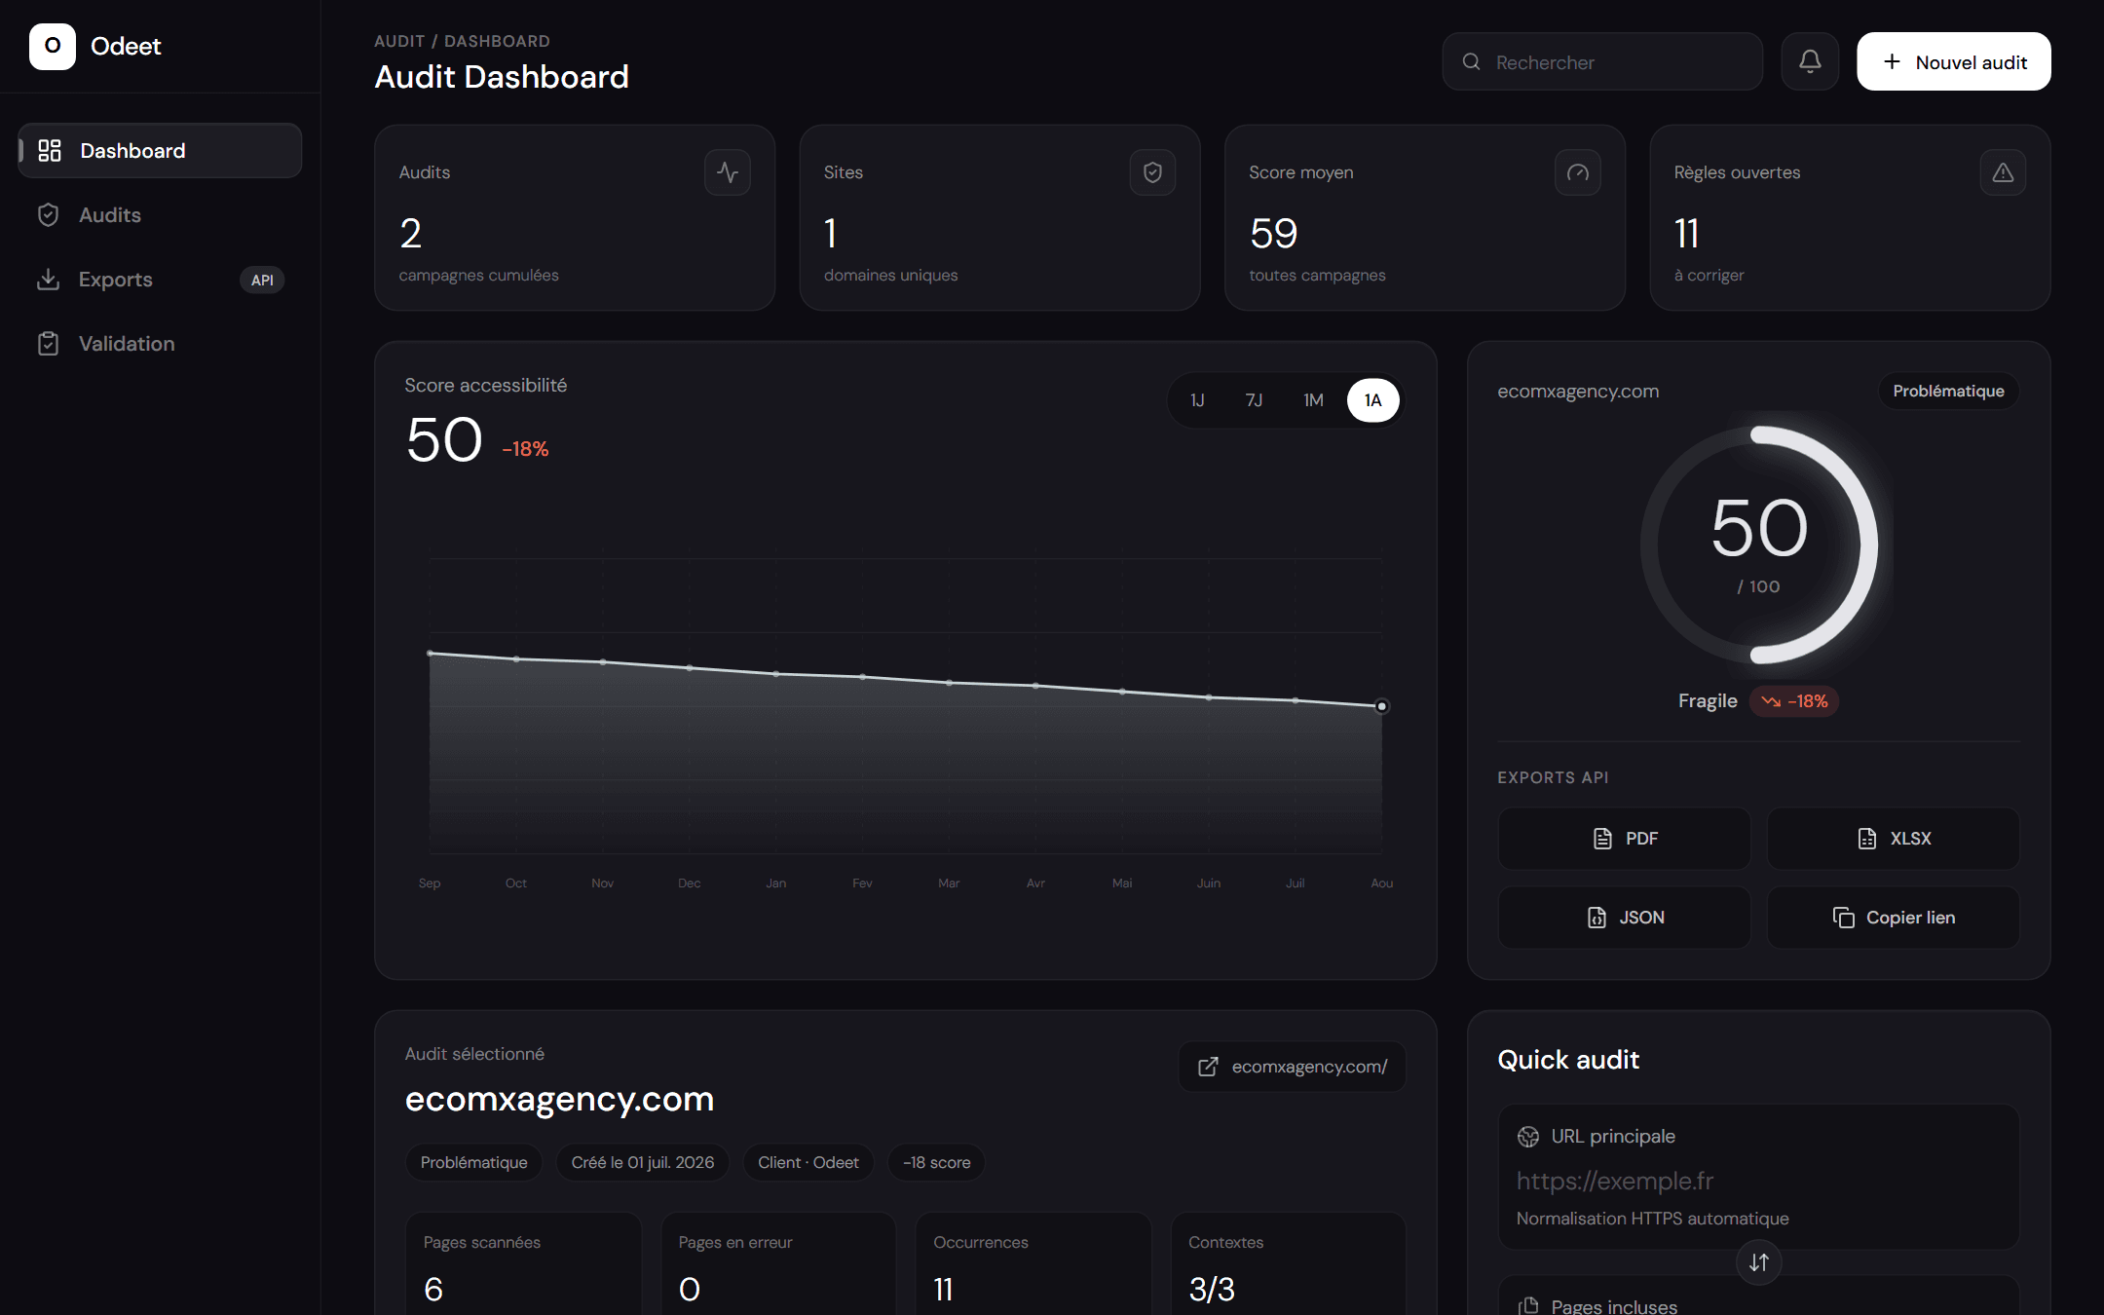Viewport: 2104px width, 1315px height.
Task: Open the Validation sidebar page
Action: (x=160, y=344)
